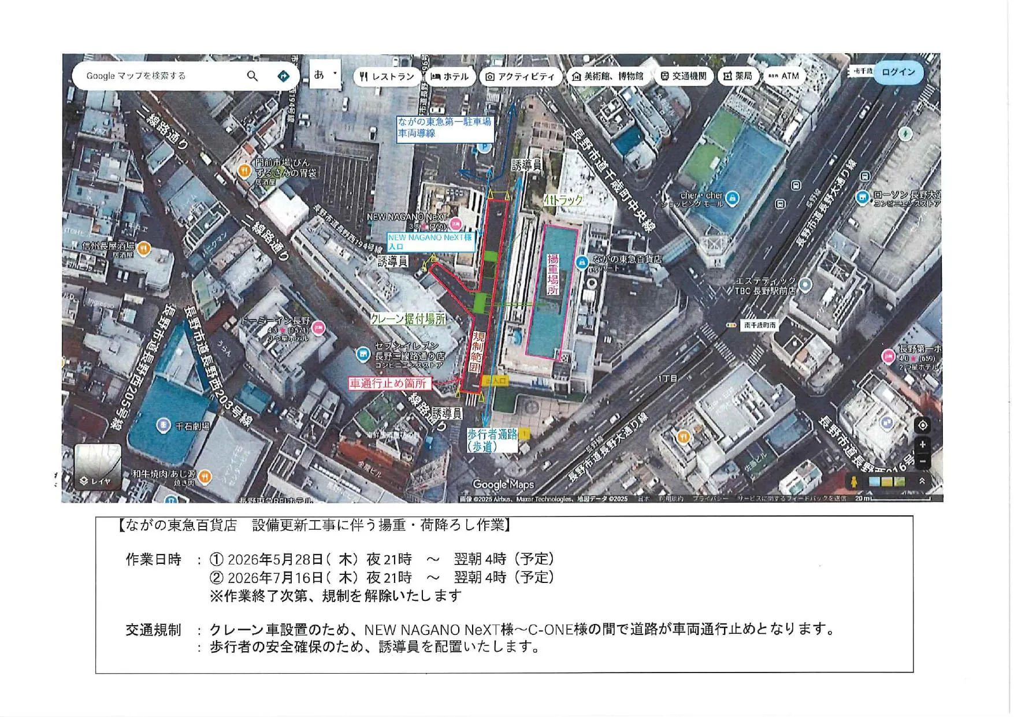Click the ログイン button
The height and width of the screenshot is (717, 1014).
tap(898, 72)
